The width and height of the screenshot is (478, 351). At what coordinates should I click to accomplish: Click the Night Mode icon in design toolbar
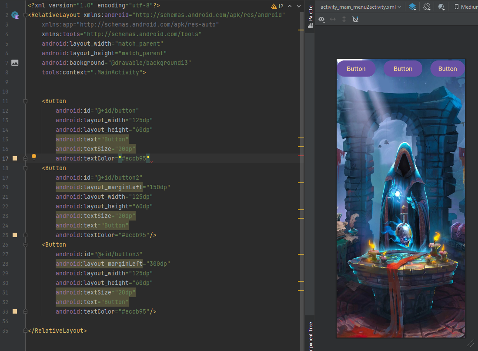point(441,7)
